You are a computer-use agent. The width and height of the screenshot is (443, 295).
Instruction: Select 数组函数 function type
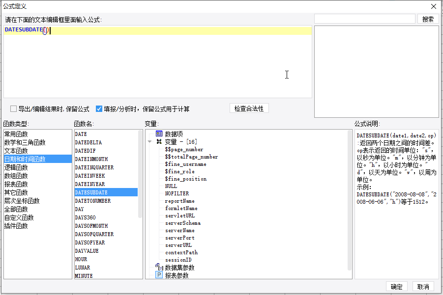pos(37,176)
